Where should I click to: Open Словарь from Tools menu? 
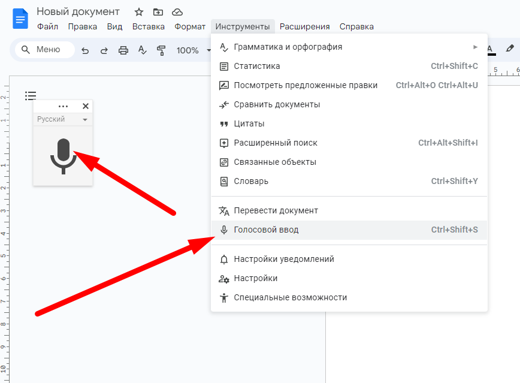(349, 181)
